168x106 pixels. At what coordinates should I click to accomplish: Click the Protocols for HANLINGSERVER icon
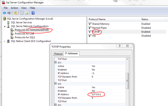point(12,30)
